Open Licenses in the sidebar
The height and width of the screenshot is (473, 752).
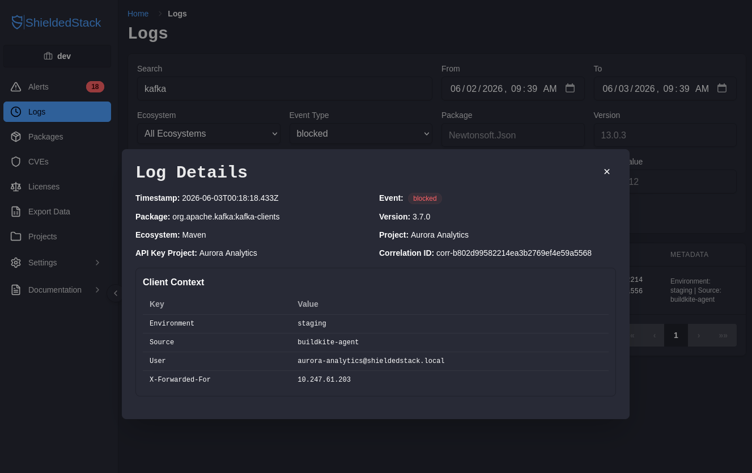pos(57,187)
